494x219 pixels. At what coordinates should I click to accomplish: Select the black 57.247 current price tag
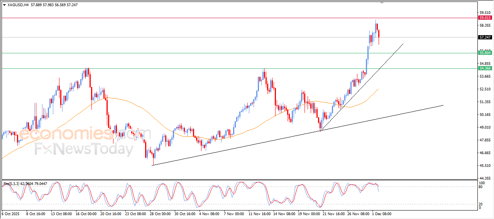click(x=485, y=37)
